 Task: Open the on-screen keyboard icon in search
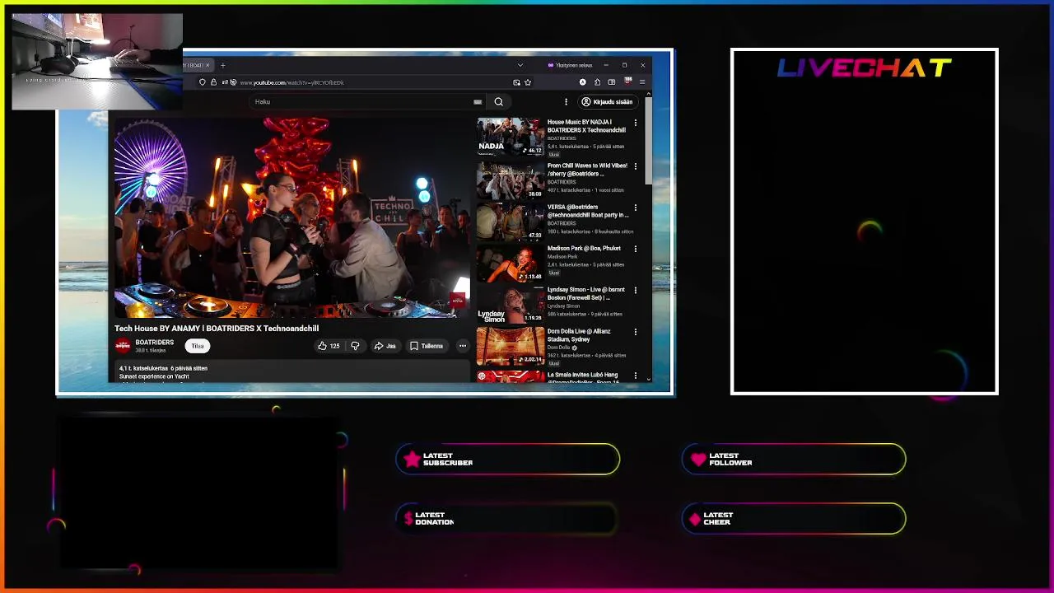click(478, 101)
